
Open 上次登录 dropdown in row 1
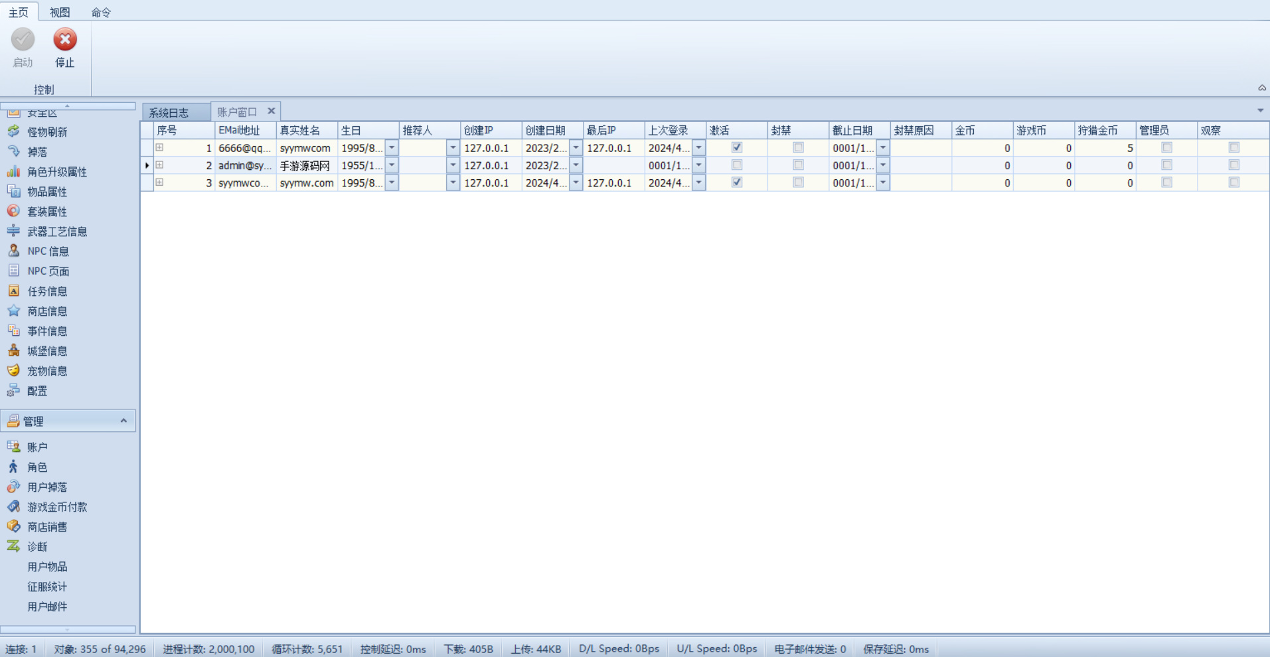(x=699, y=147)
